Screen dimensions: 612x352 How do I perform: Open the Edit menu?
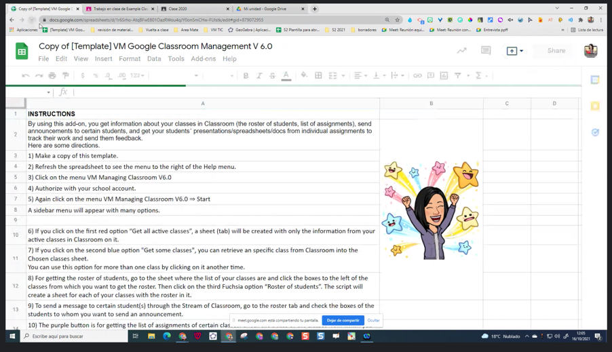[x=61, y=58]
